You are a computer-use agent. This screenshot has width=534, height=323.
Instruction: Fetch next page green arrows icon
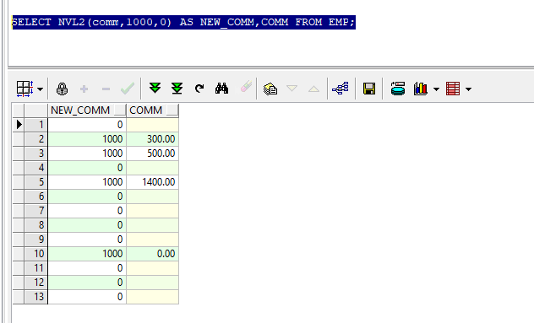(155, 89)
